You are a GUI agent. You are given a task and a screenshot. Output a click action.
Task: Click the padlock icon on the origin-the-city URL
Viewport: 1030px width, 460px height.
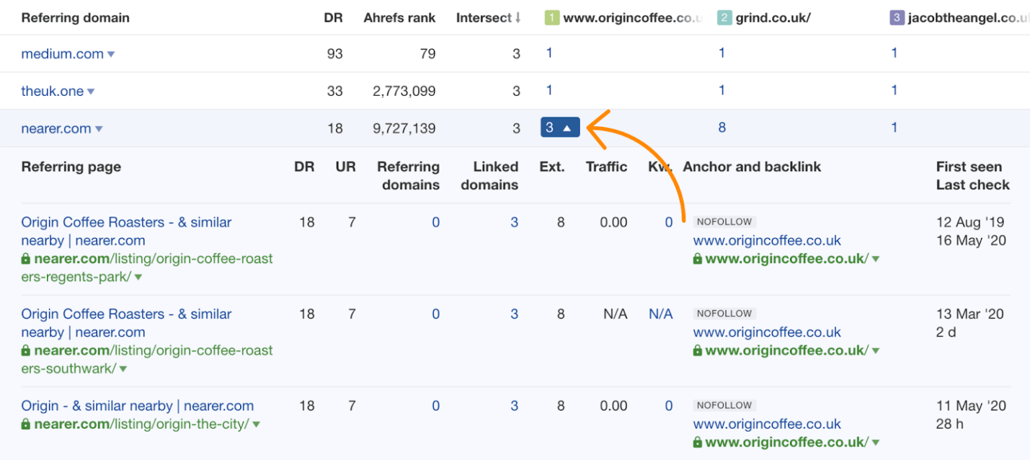point(27,423)
